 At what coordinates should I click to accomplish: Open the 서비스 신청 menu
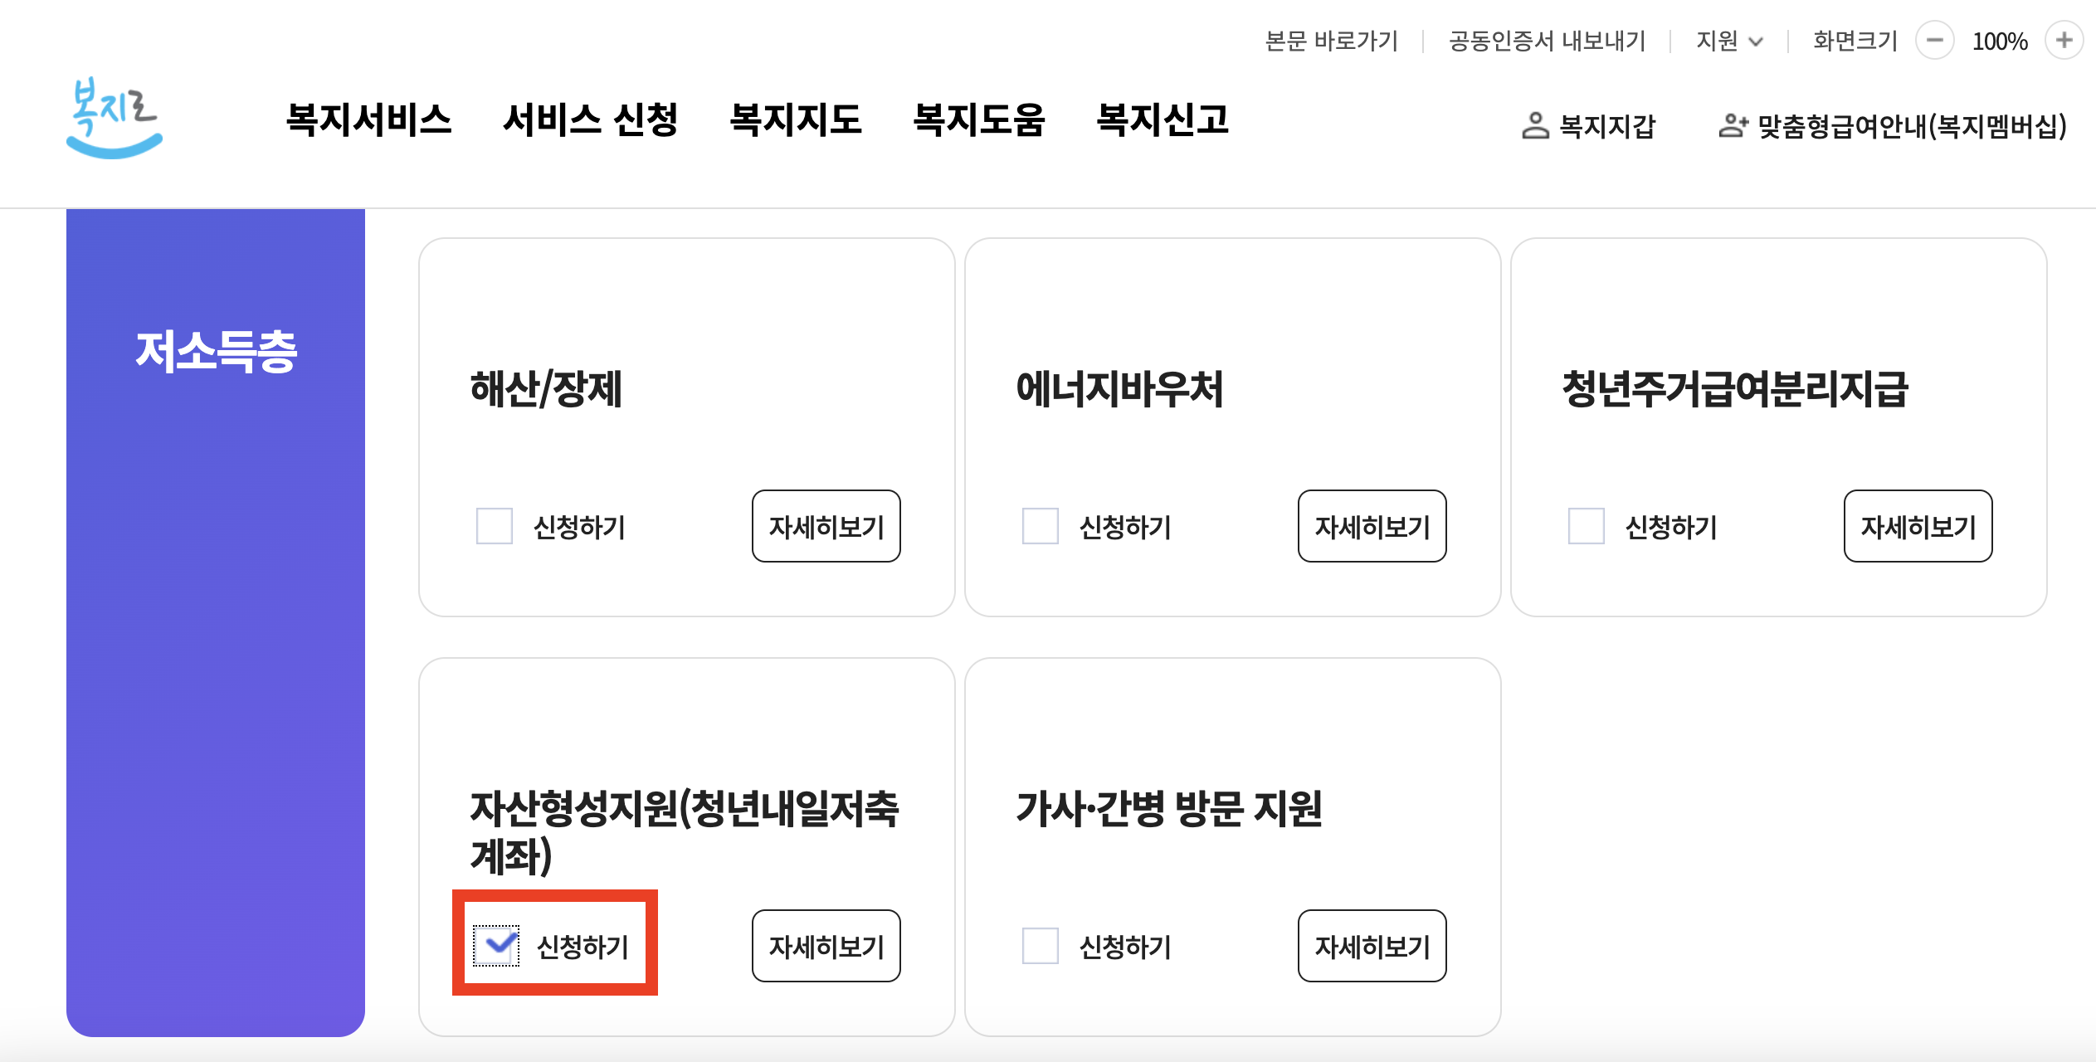click(592, 120)
